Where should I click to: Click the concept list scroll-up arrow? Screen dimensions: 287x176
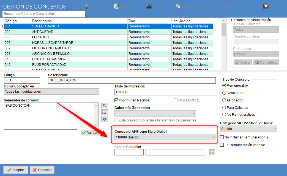point(223,21)
